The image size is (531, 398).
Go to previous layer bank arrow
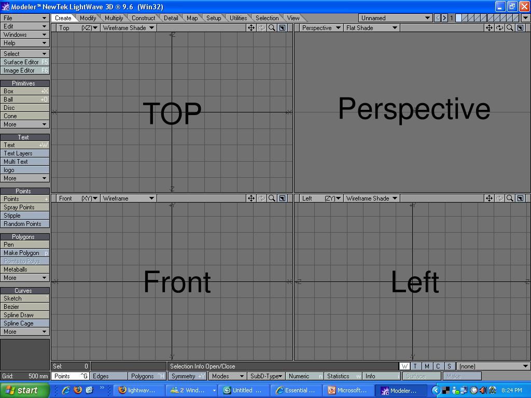[438, 18]
